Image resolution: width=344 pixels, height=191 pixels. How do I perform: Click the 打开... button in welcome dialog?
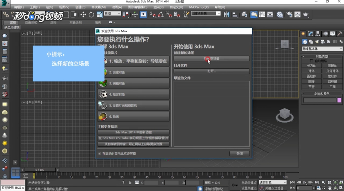point(212,71)
